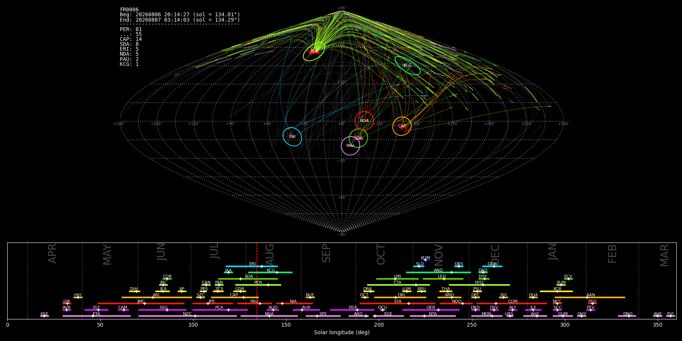Click the PER: 81 count in legend
This screenshot has height=341, width=682.
(x=131, y=30)
